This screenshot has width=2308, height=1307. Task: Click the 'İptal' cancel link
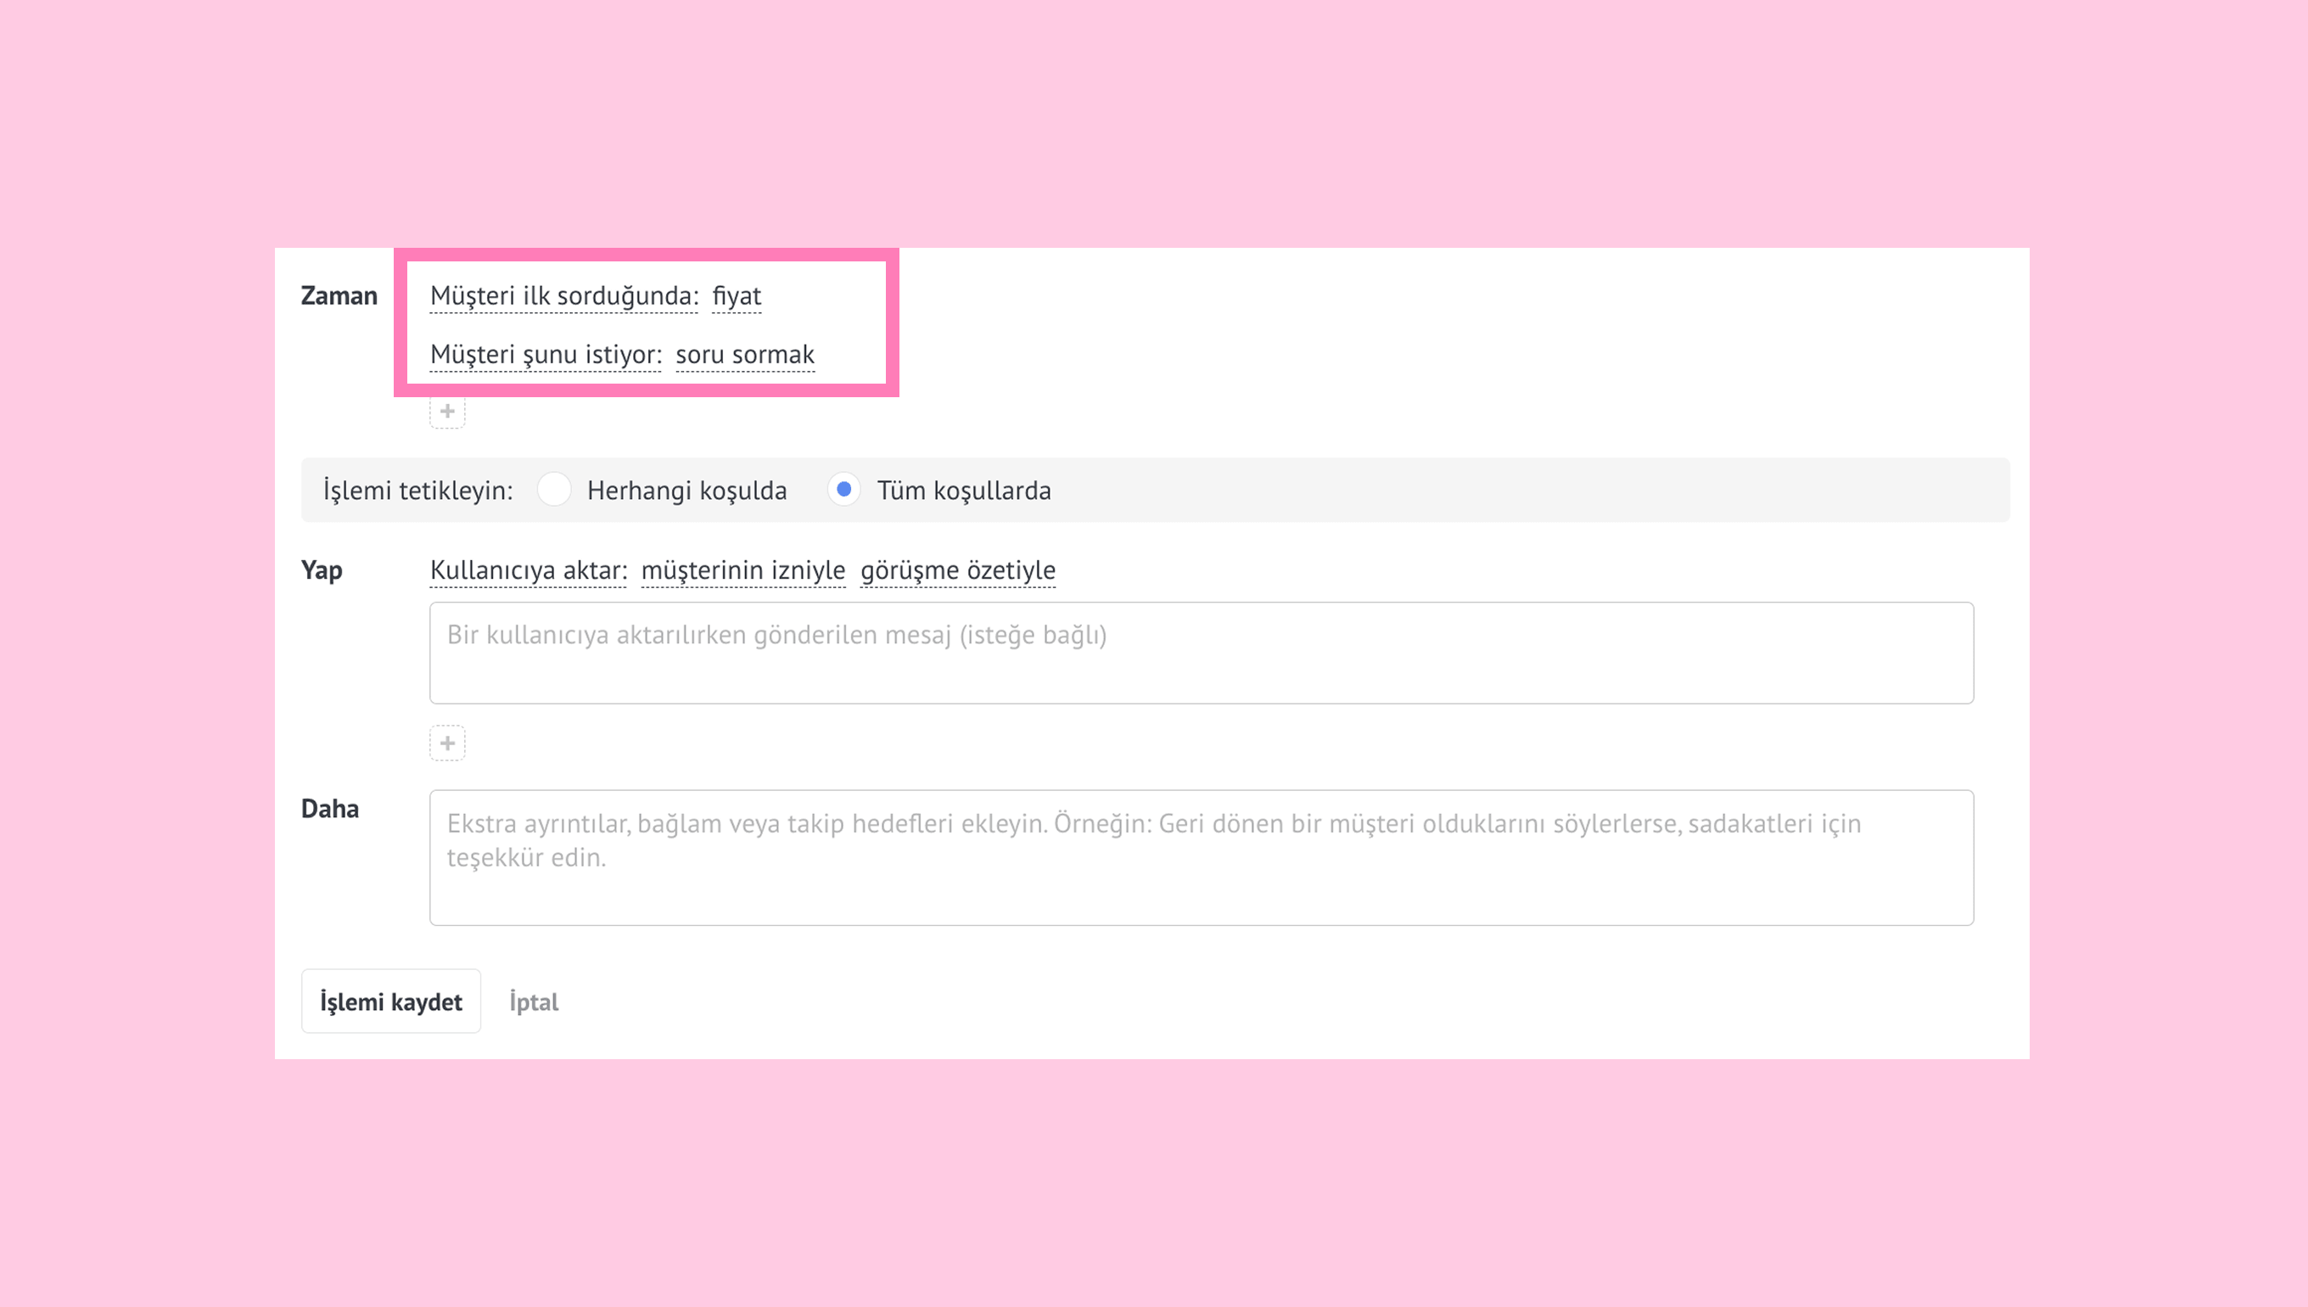point(533,1001)
